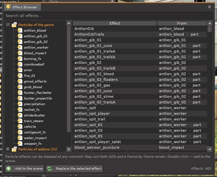
Task: Select blood_advisor_puncture effect
Action: (x=140, y=147)
